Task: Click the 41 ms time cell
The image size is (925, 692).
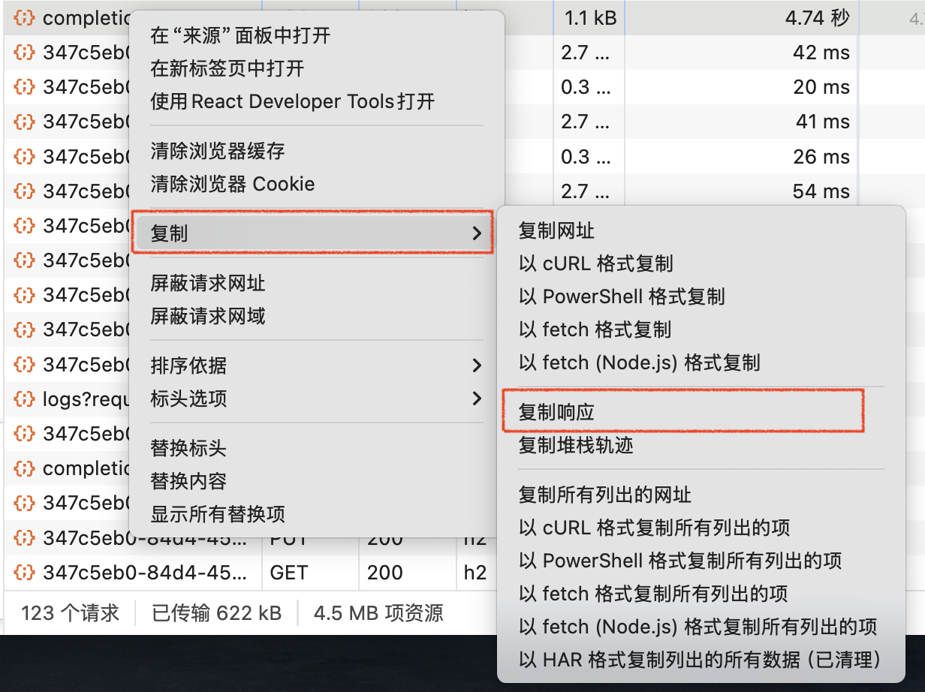Action: coord(823,122)
